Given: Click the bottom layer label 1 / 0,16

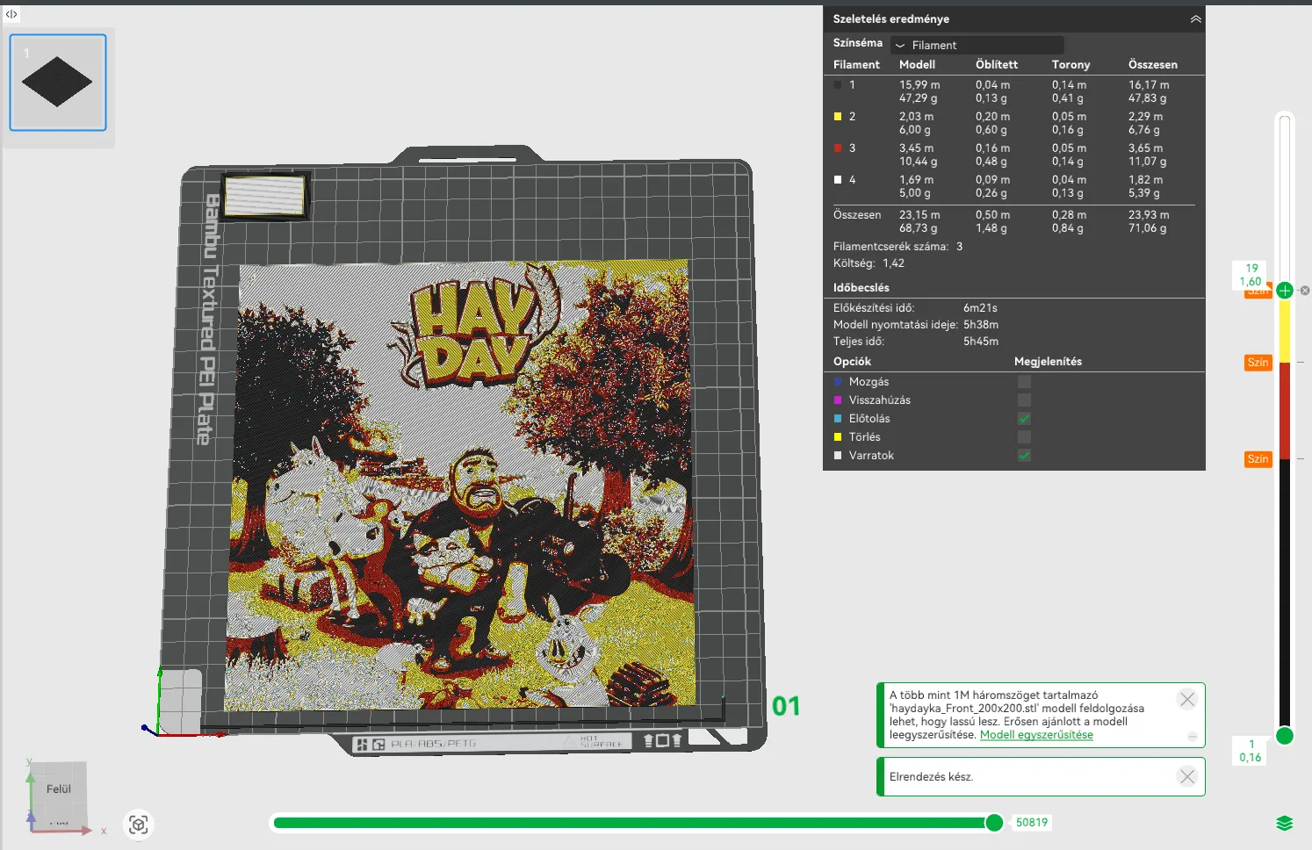Looking at the screenshot, I should pos(1251,751).
